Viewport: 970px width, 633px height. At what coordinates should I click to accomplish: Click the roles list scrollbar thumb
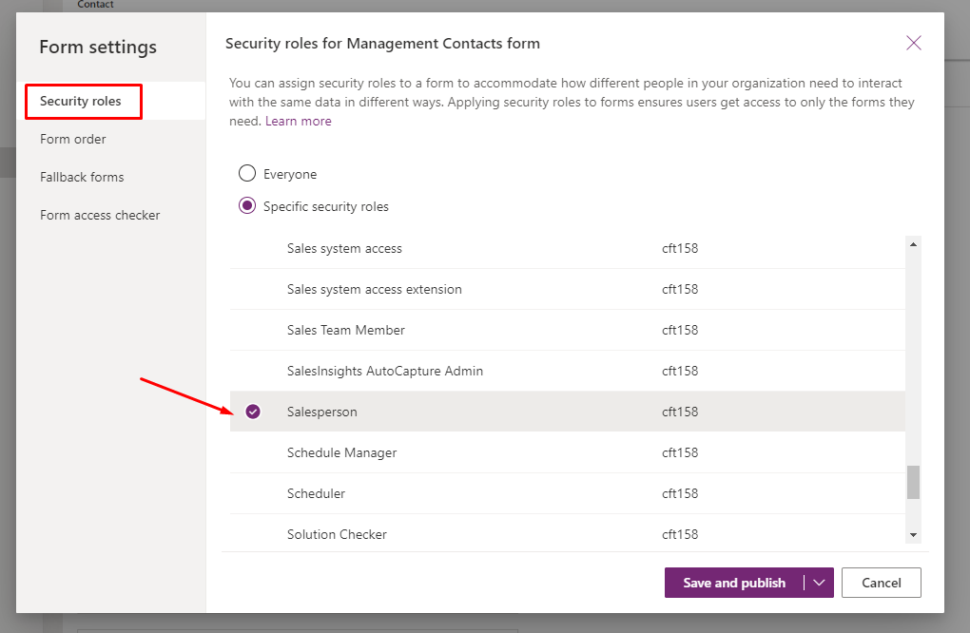pos(913,482)
